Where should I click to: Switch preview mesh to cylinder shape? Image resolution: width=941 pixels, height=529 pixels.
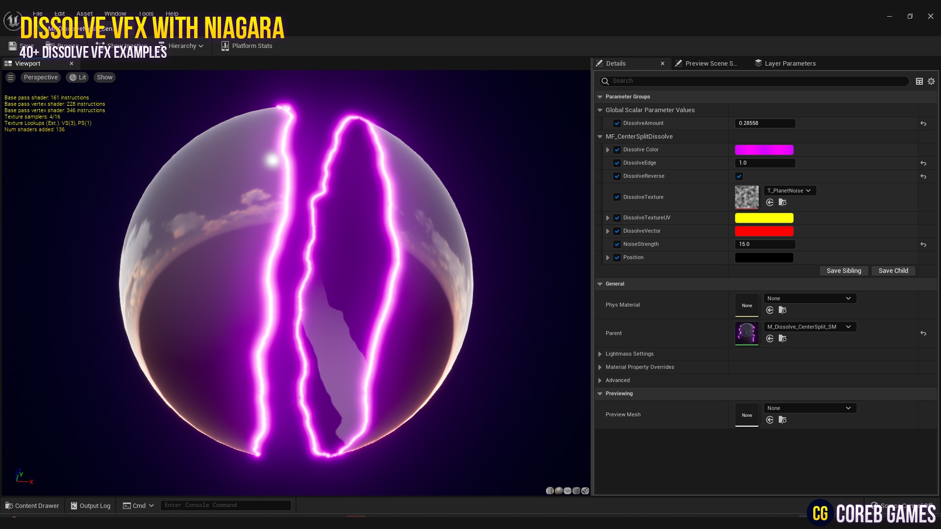(550, 491)
